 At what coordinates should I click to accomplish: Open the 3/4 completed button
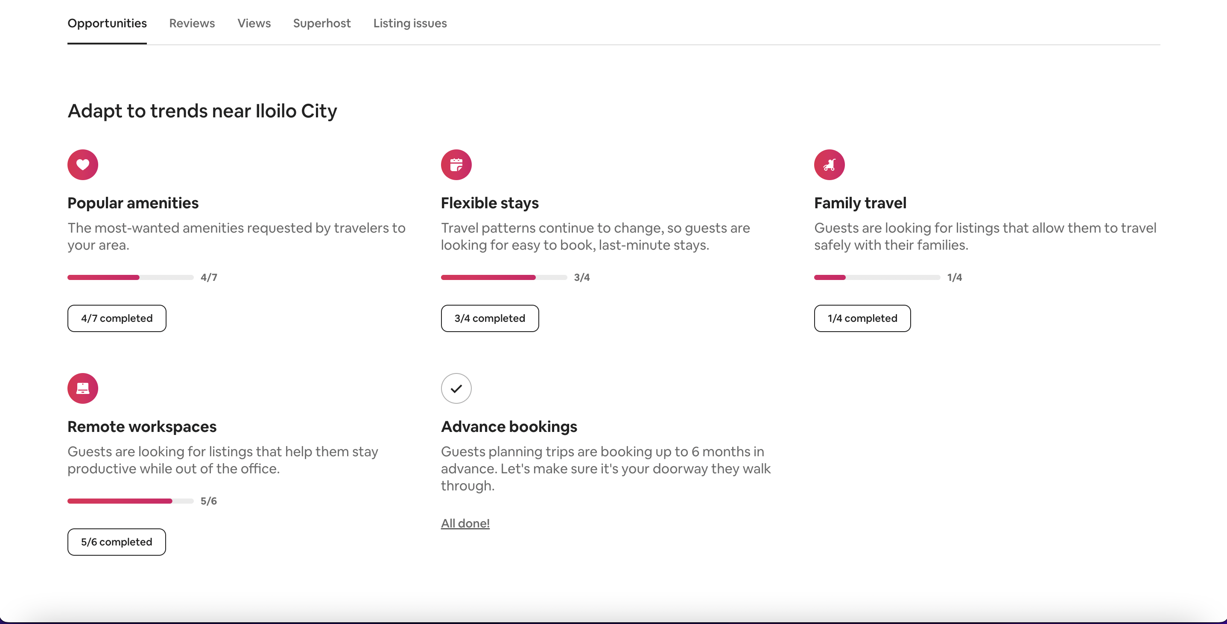pyautogui.click(x=490, y=318)
